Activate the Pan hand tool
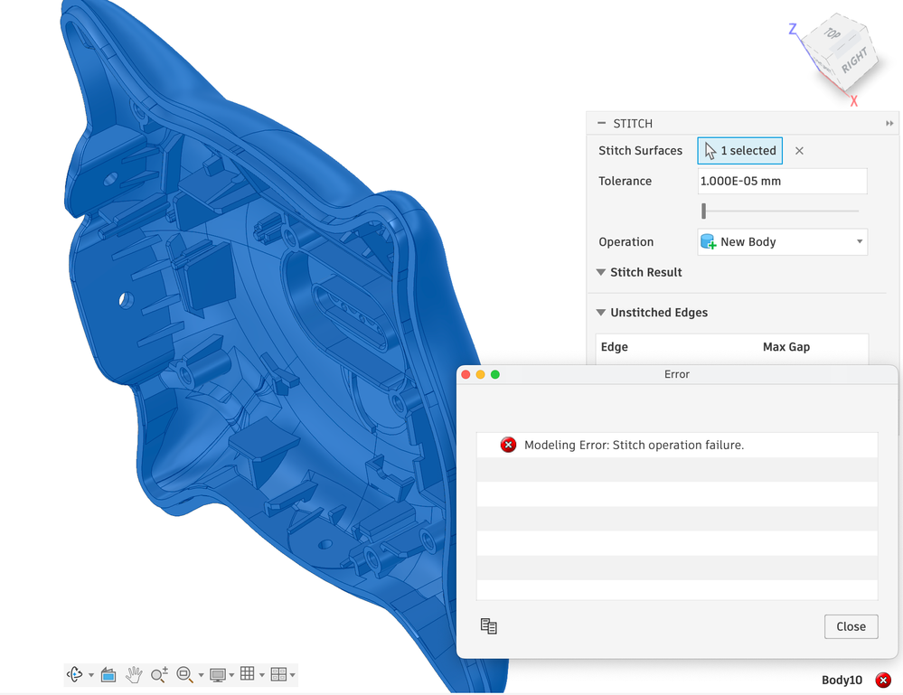 click(134, 674)
